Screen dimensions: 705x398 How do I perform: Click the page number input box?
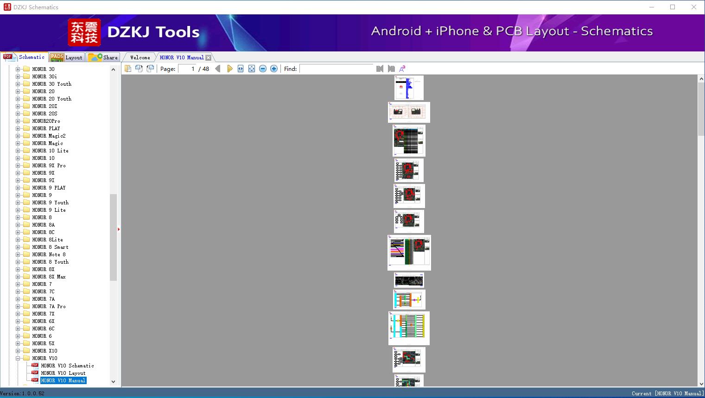pos(187,69)
